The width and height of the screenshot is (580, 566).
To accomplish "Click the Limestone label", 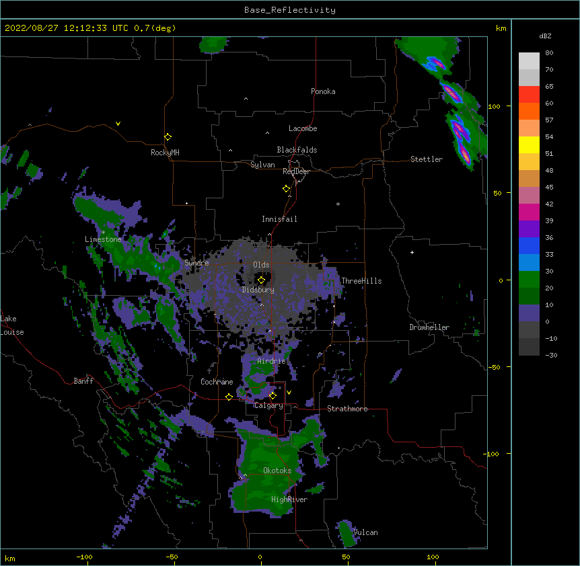I will tap(103, 239).
